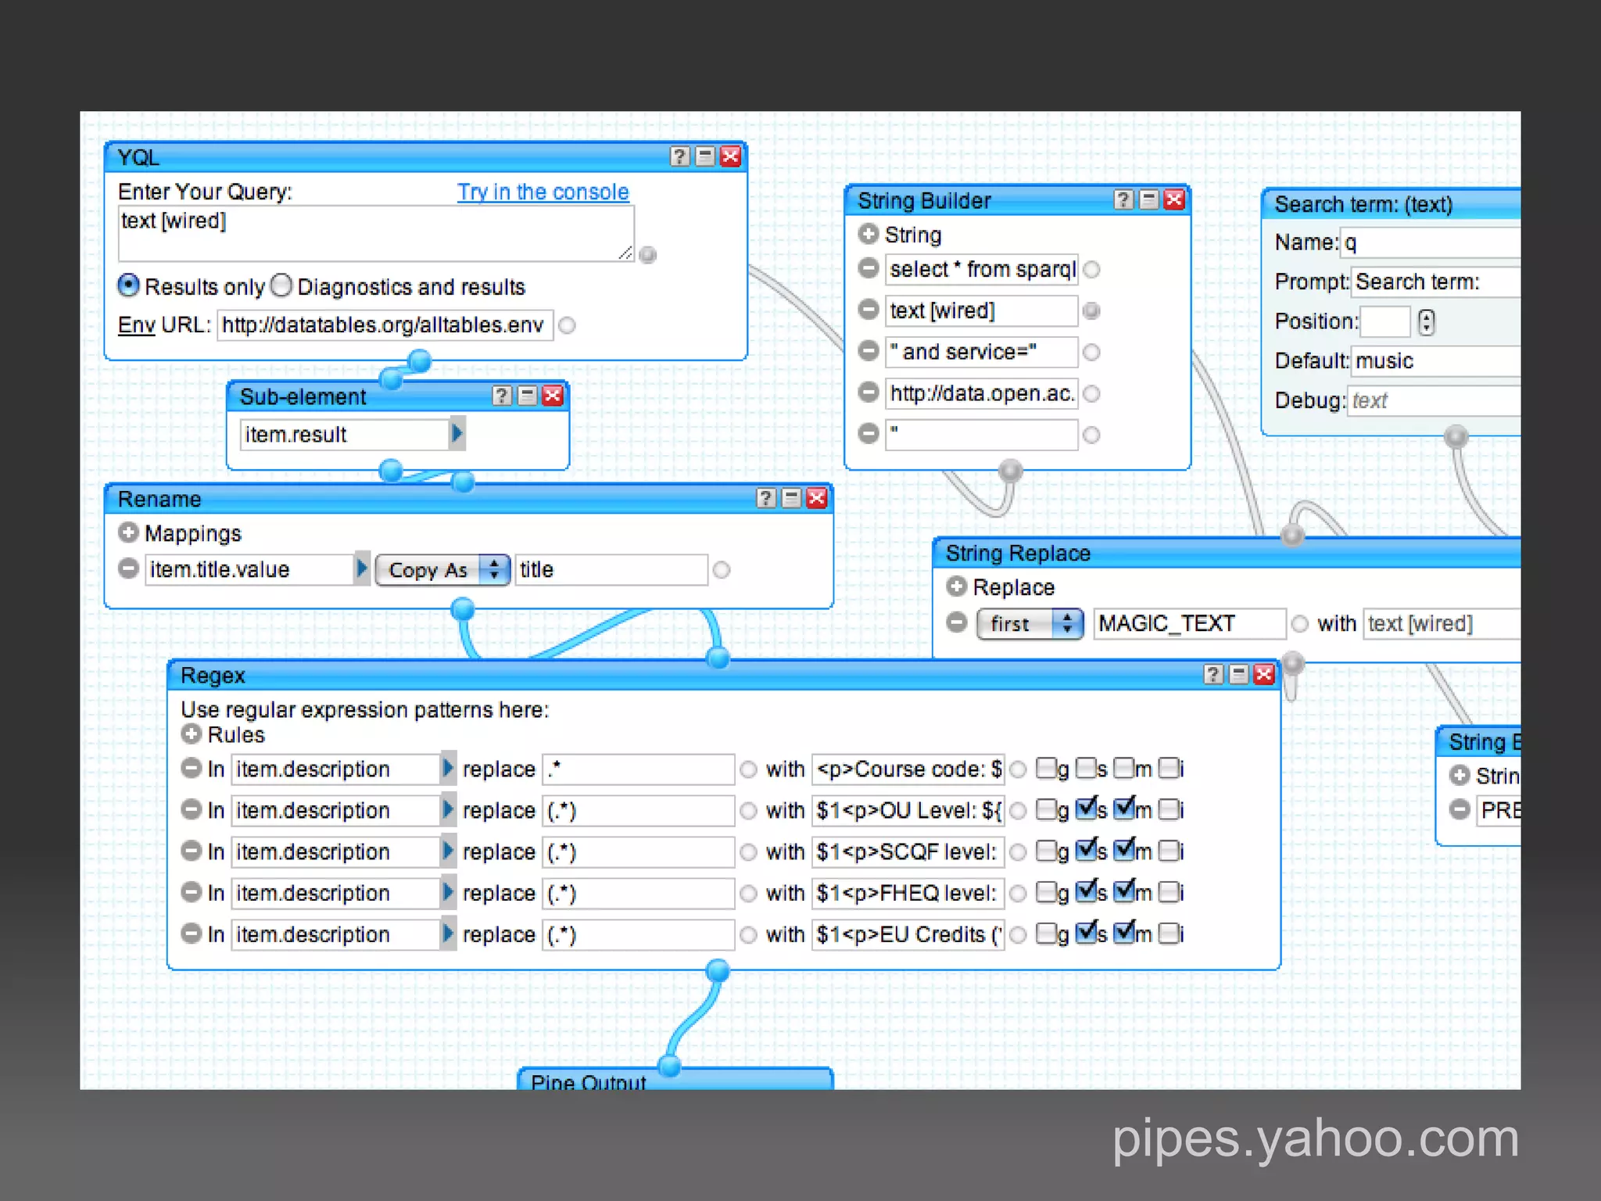The image size is (1601, 1201).
Task: Click the add String plus icon
Action: (868, 234)
